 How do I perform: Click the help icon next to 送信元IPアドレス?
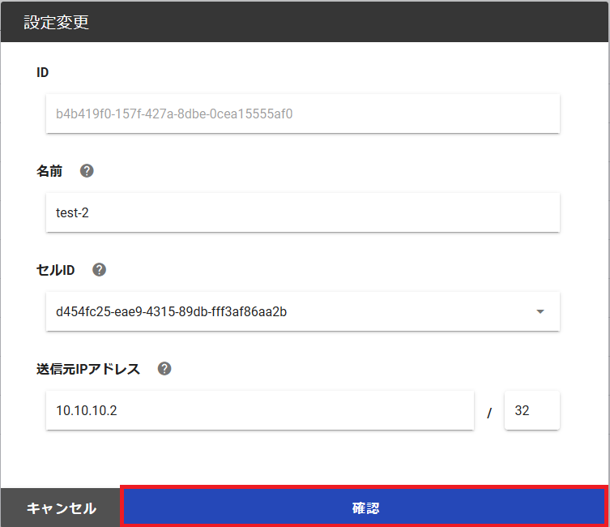pyautogui.click(x=164, y=369)
